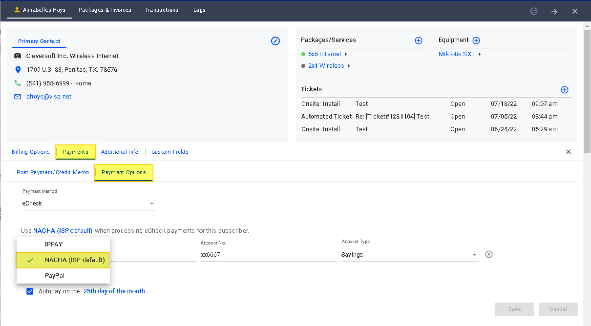The height and width of the screenshot is (326, 591).
Task: Select the Payment Options tab
Action: point(124,172)
